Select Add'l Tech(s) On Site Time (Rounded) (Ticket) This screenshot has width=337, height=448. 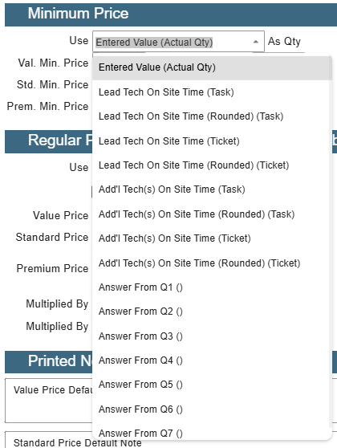tap(212, 263)
